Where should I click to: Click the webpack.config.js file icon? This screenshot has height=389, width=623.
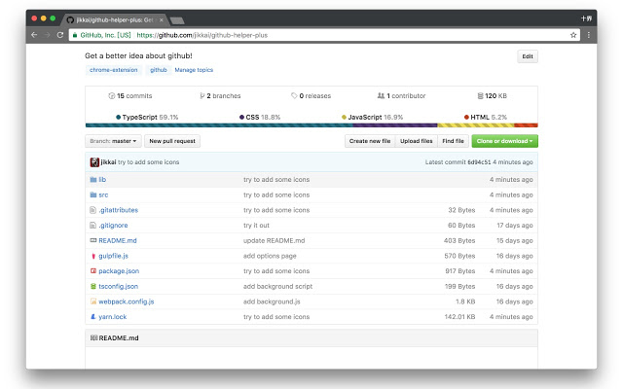click(93, 301)
